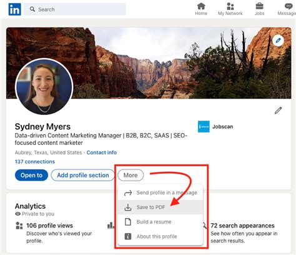Image resolution: width=296 pixels, height=255 pixels.
Task: Toggle the More dropdown button
Action: pyautogui.click(x=131, y=175)
